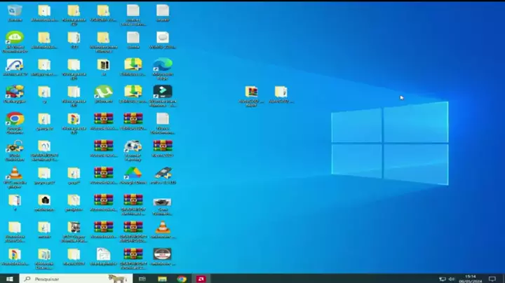505x283 pixels.
Task: Open the Google Drive desktop shortcut
Action: click(133, 173)
